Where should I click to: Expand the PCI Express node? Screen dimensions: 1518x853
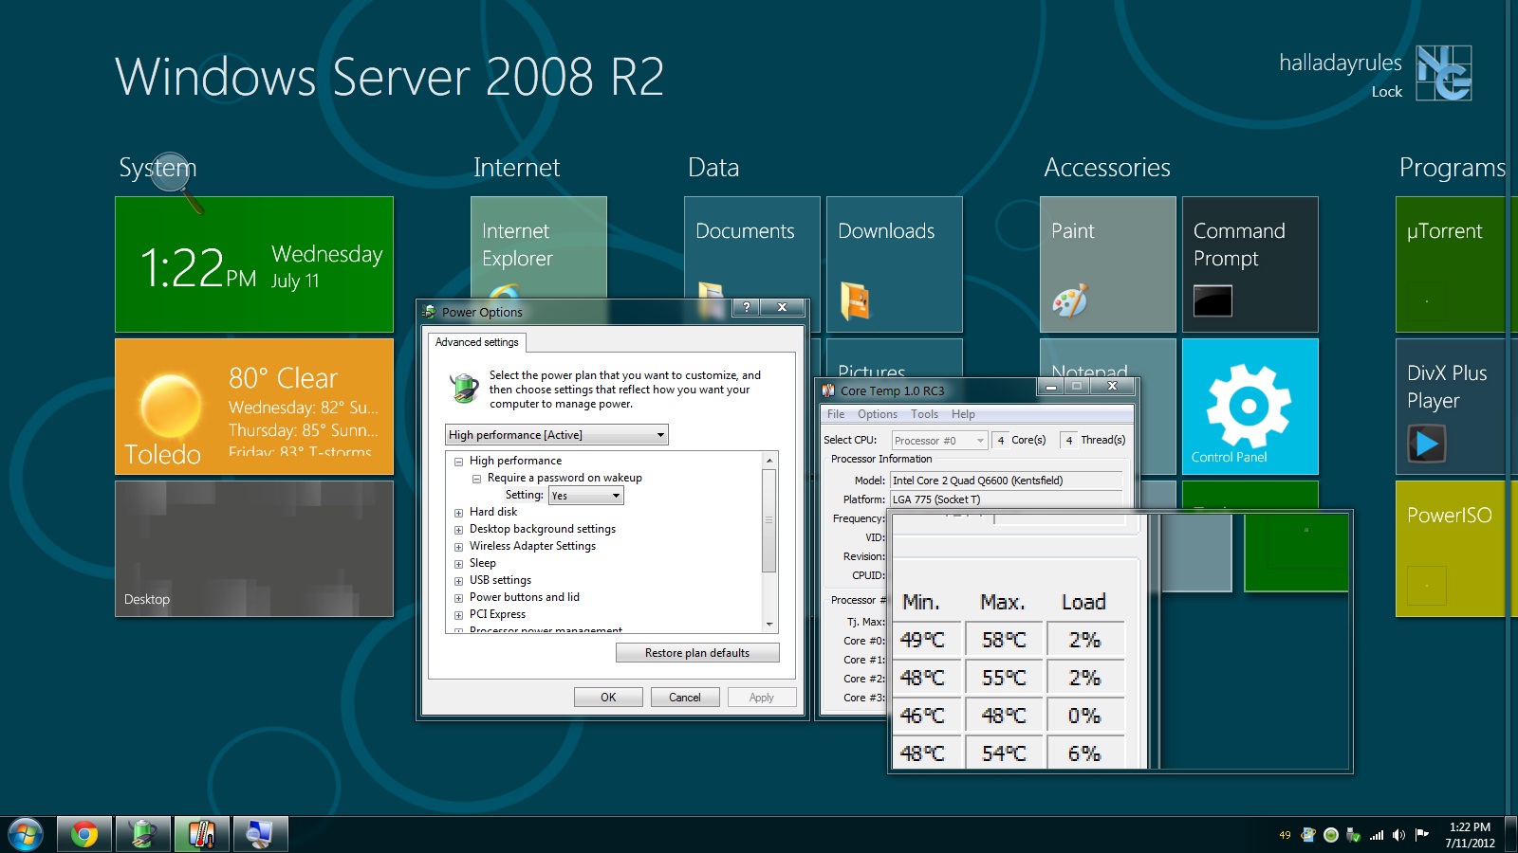pos(458,615)
